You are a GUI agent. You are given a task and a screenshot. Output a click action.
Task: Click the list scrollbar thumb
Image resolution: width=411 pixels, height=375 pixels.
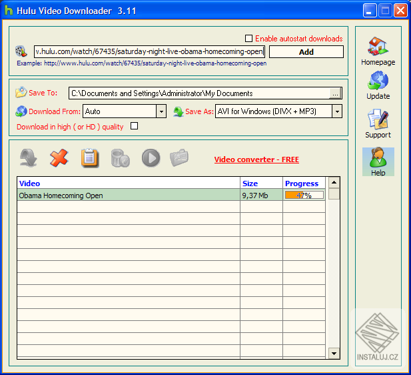click(x=334, y=194)
